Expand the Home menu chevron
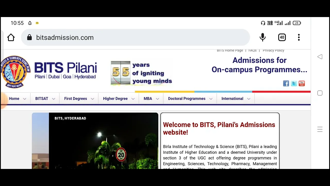330x186 pixels. (x=24, y=99)
